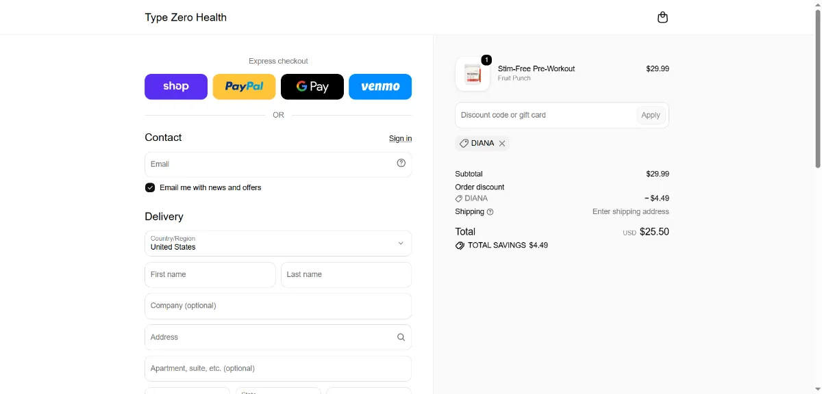Screen dimensions: 822x394
Task: Click the Fruit Punch variant text
Action: [514, 79]
